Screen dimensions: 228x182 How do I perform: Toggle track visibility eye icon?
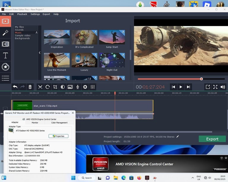2,114
